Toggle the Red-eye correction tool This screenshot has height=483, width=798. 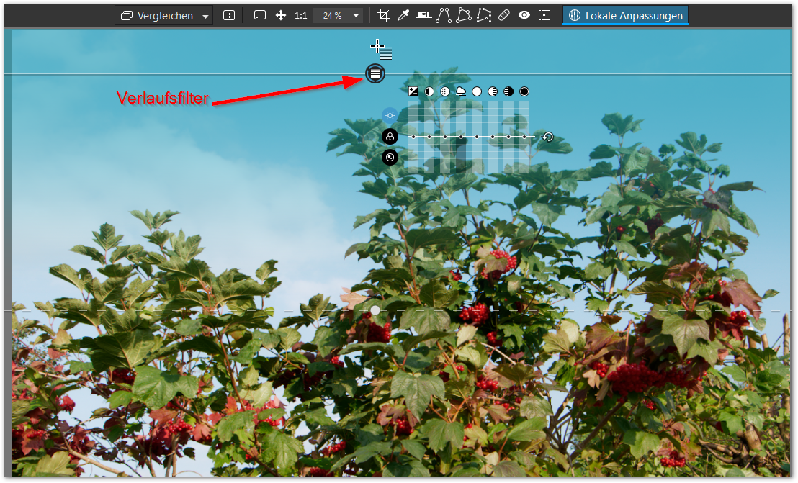(x=524, y=15)
